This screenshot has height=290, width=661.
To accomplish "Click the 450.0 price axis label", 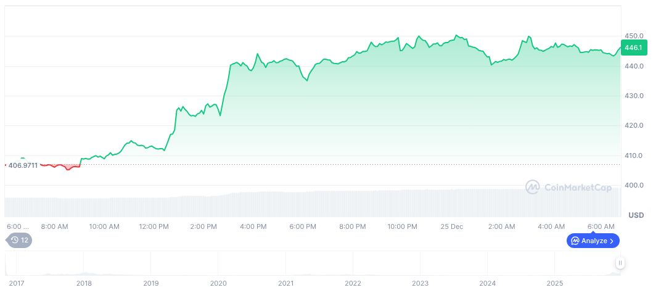I will click(x=633, y=36).
